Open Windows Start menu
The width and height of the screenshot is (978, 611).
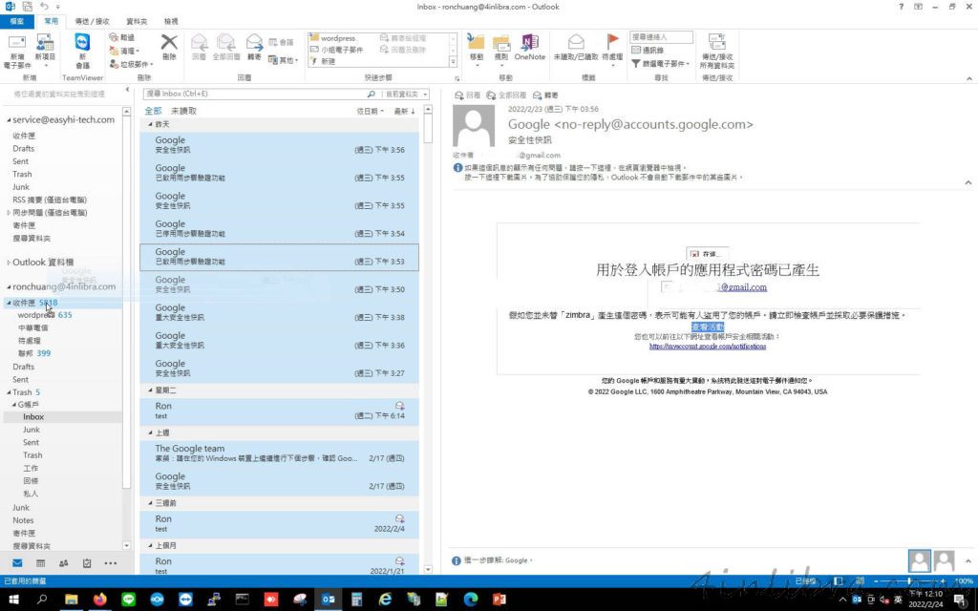[13, 600]
